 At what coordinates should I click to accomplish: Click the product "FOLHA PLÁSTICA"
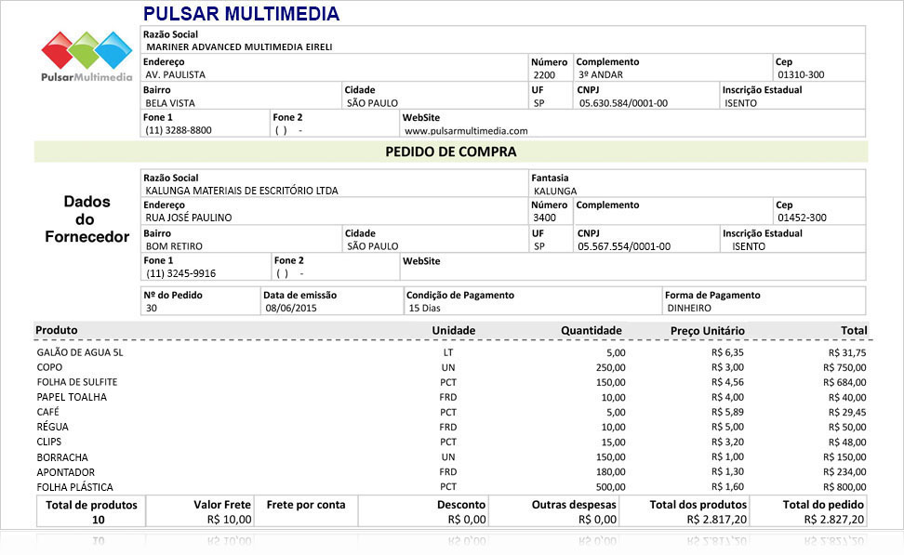(75, 487)
